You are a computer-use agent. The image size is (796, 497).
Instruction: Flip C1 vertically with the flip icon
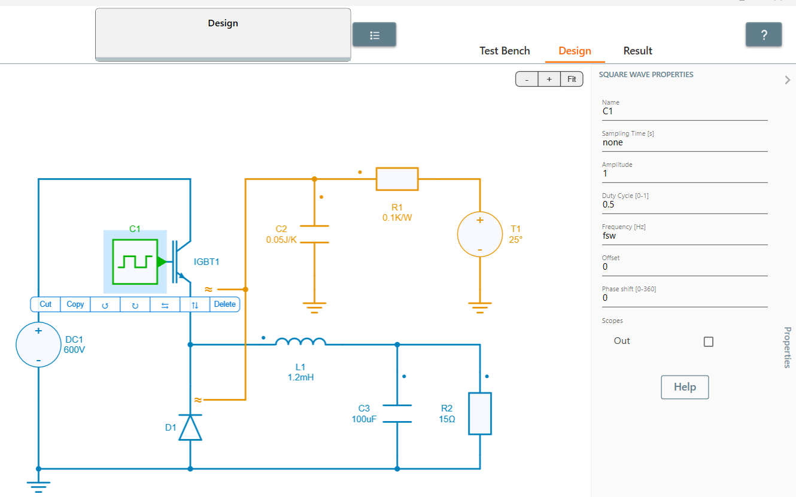pos(195,304)
